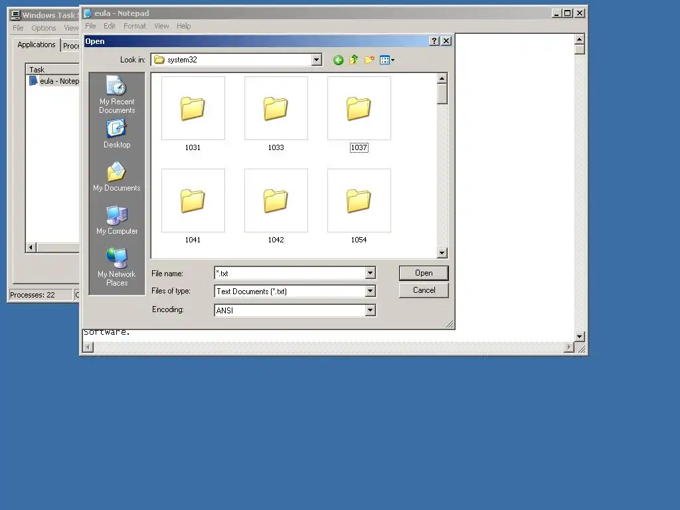The height and width of the screenshot is (510, 680).
Task: Select the 1031 folder thumbnail
Action: tap(193, 108)
